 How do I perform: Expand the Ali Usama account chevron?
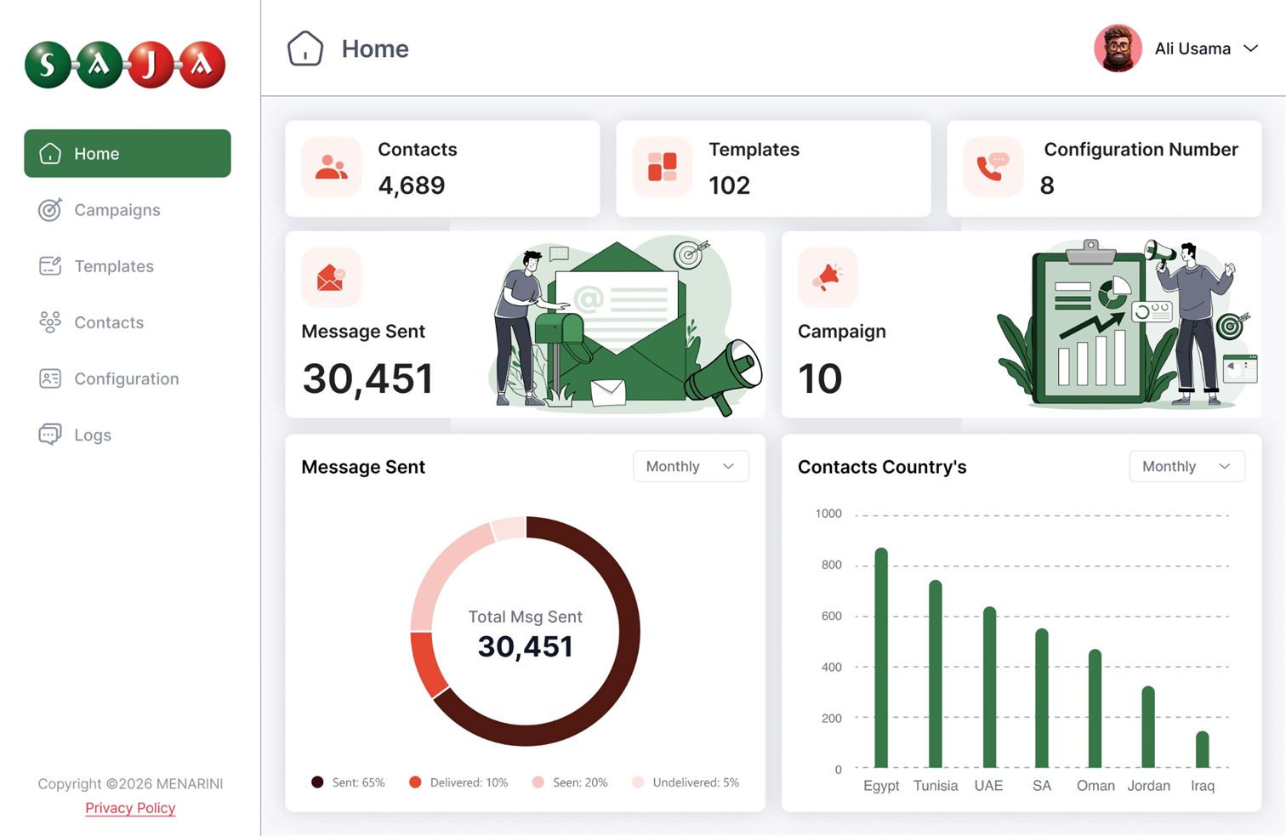1250,48
